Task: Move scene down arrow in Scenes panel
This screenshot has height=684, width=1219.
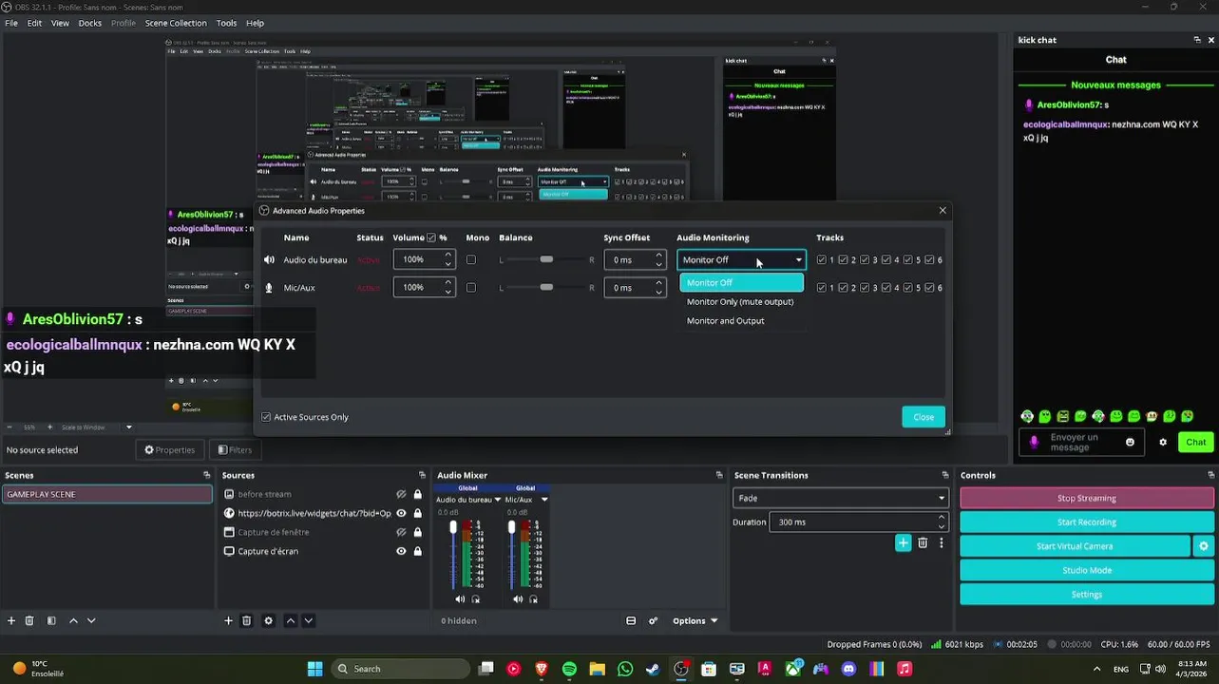Action: 91,620
